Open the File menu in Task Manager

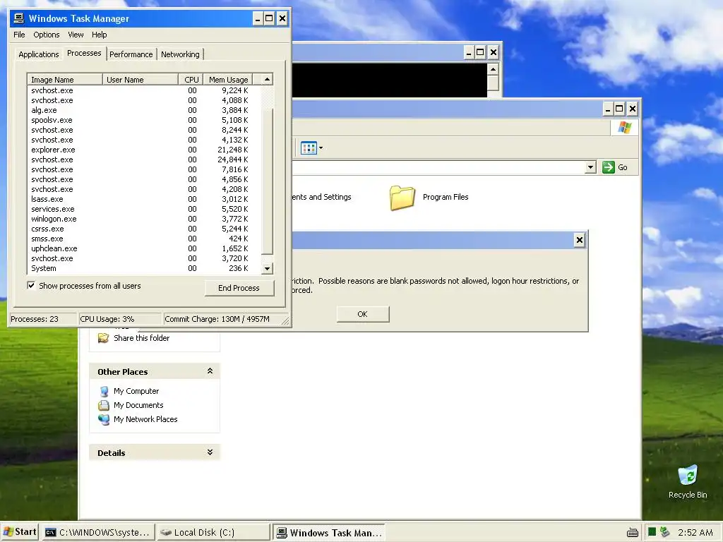[19, 35]
